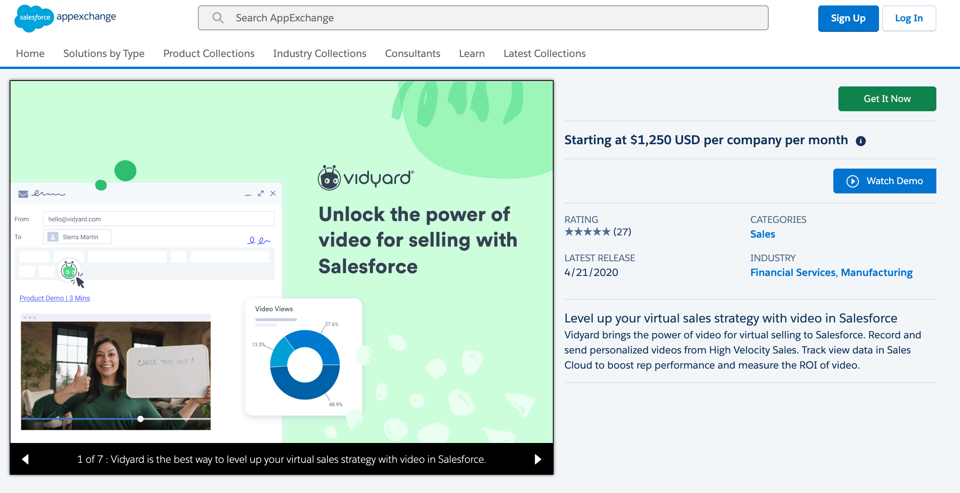Open Manufacturing industry link

point(877,272)
